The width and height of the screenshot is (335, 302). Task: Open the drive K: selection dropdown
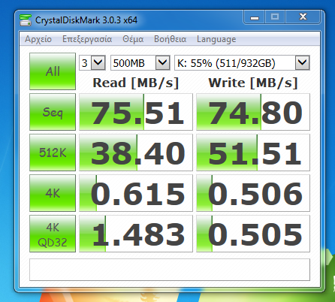click(242, 62)
